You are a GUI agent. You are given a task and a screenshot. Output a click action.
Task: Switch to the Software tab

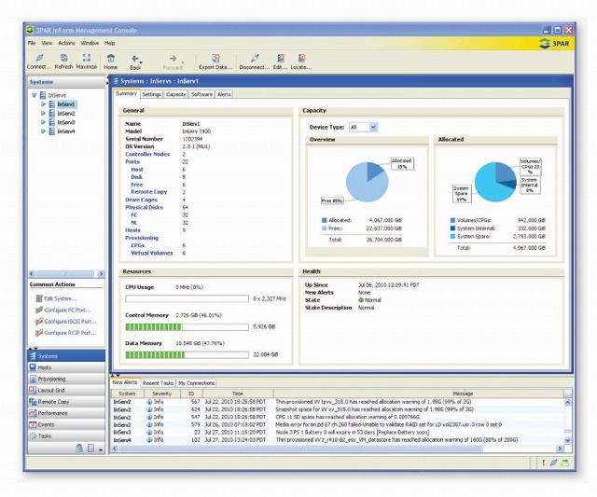[201, 94]
